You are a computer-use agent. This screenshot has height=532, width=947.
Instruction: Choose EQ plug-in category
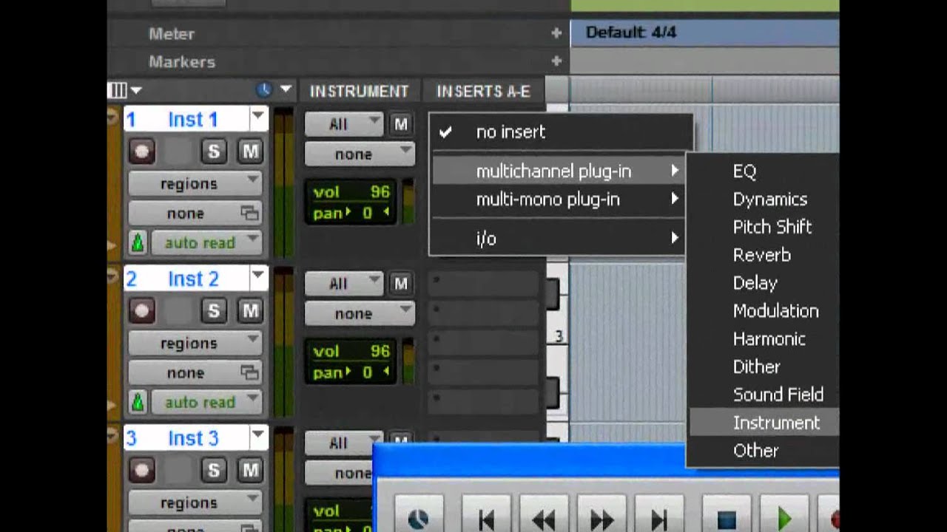(x=763, y=171)
